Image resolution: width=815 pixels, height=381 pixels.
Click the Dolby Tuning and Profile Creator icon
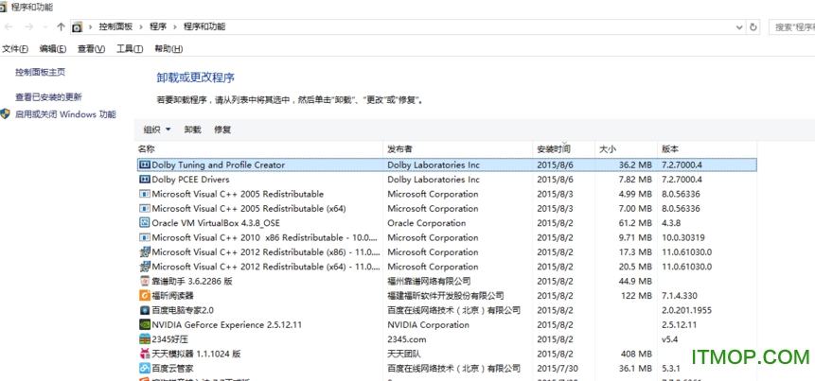[x=145, y=165]
